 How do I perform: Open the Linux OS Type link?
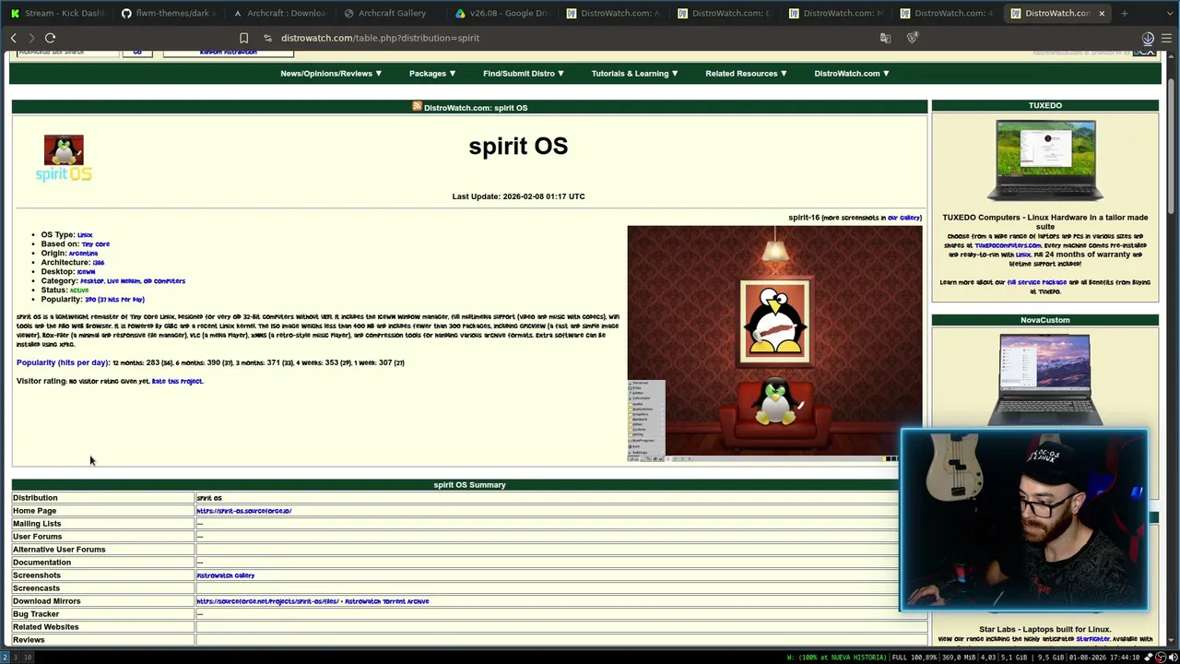(x=85, y=235)
